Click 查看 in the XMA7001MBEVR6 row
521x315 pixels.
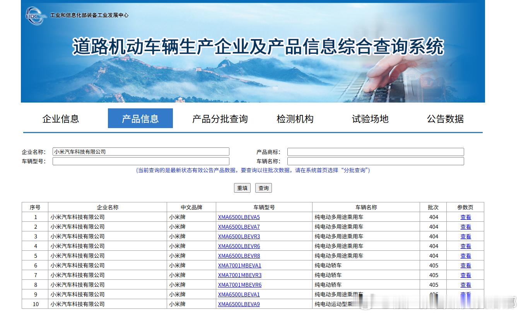pos(466,285)
